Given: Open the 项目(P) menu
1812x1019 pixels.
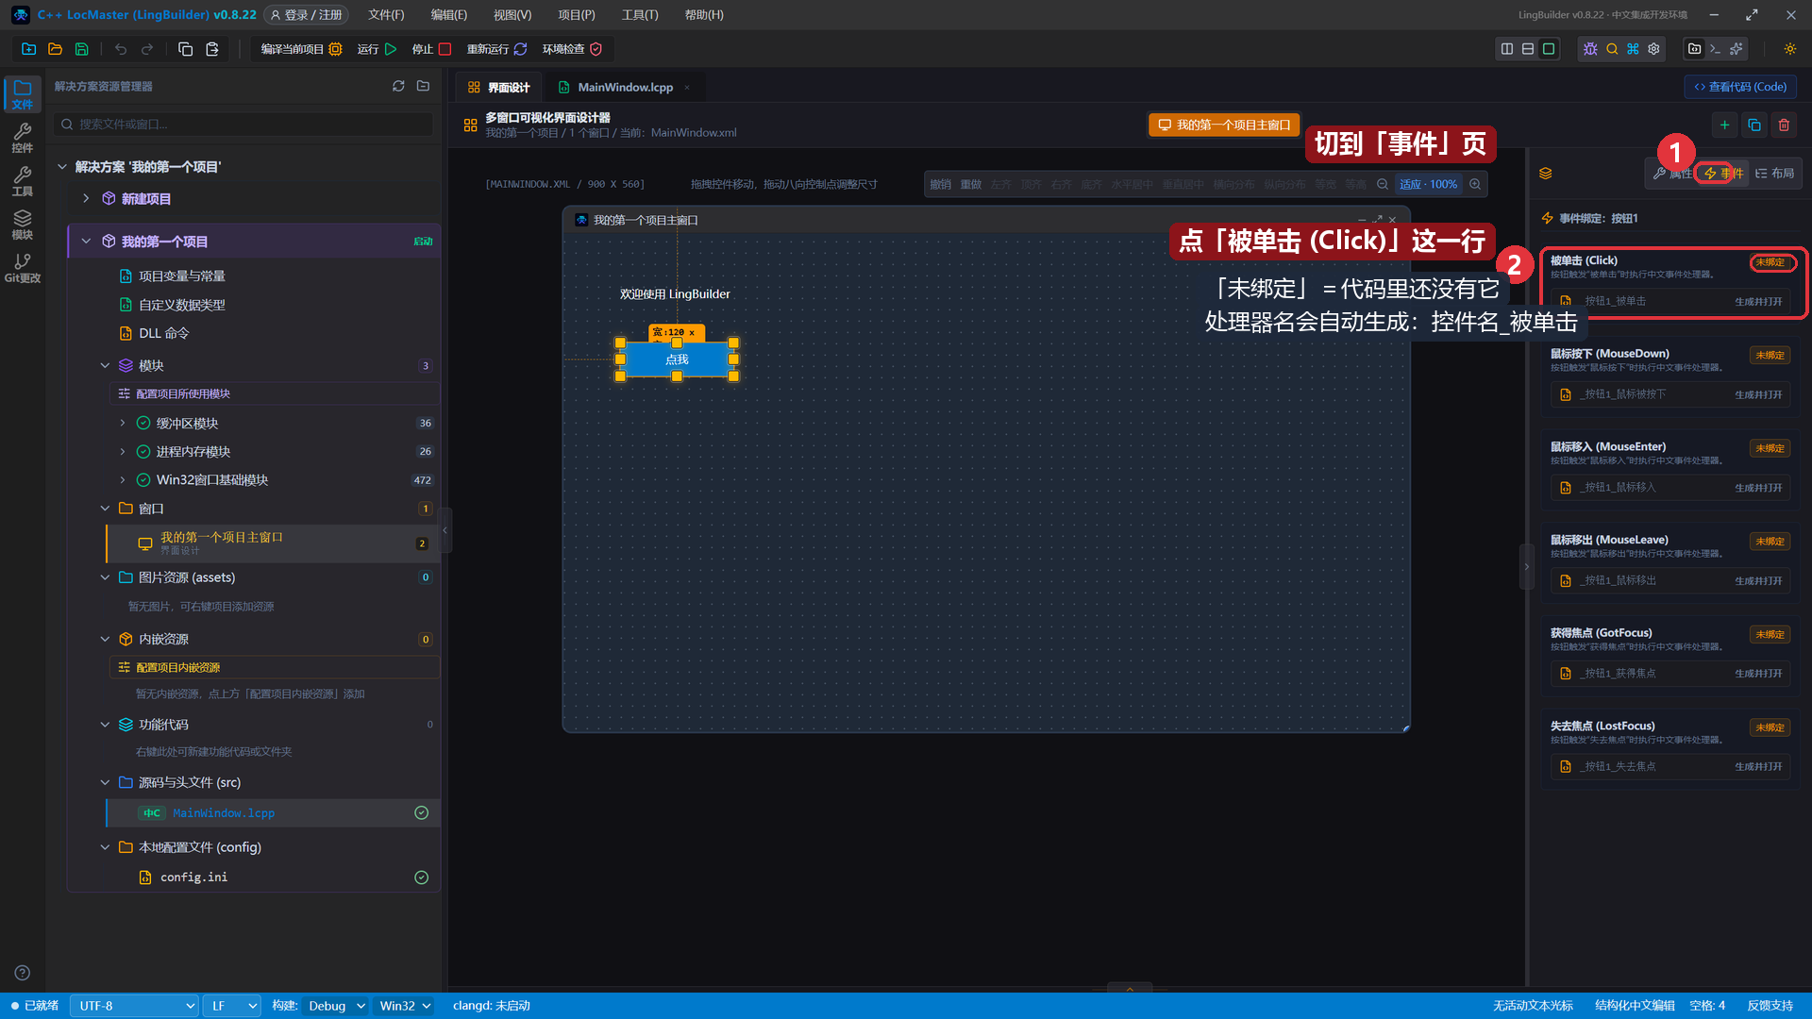Looking at the screenshot, I should pyautogui.click(x=576, y=15).
